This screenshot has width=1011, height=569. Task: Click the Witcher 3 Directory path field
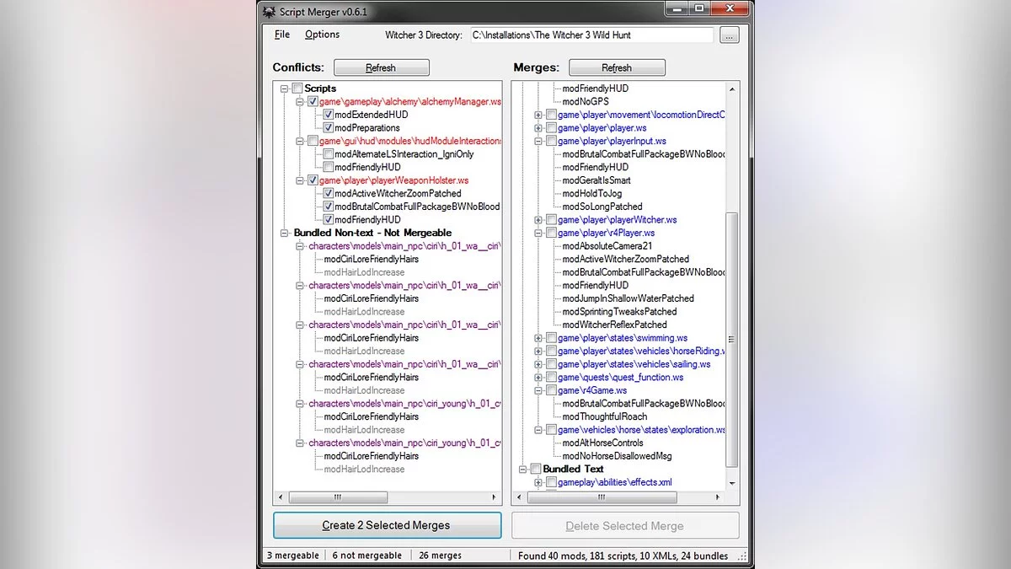[591, 35]
